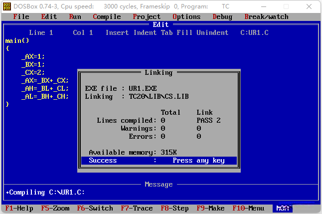Click the '_AX=1;' code line

[x=33, y=56]
